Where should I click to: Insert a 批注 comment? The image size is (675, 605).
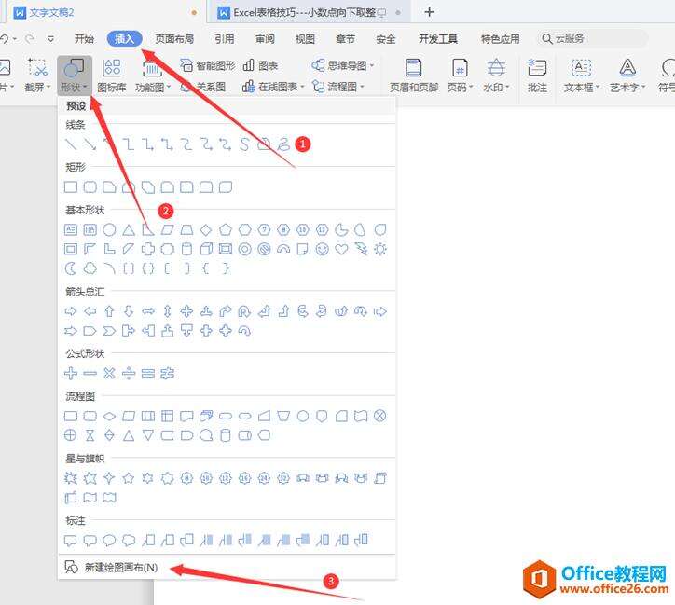click(537, 76)
